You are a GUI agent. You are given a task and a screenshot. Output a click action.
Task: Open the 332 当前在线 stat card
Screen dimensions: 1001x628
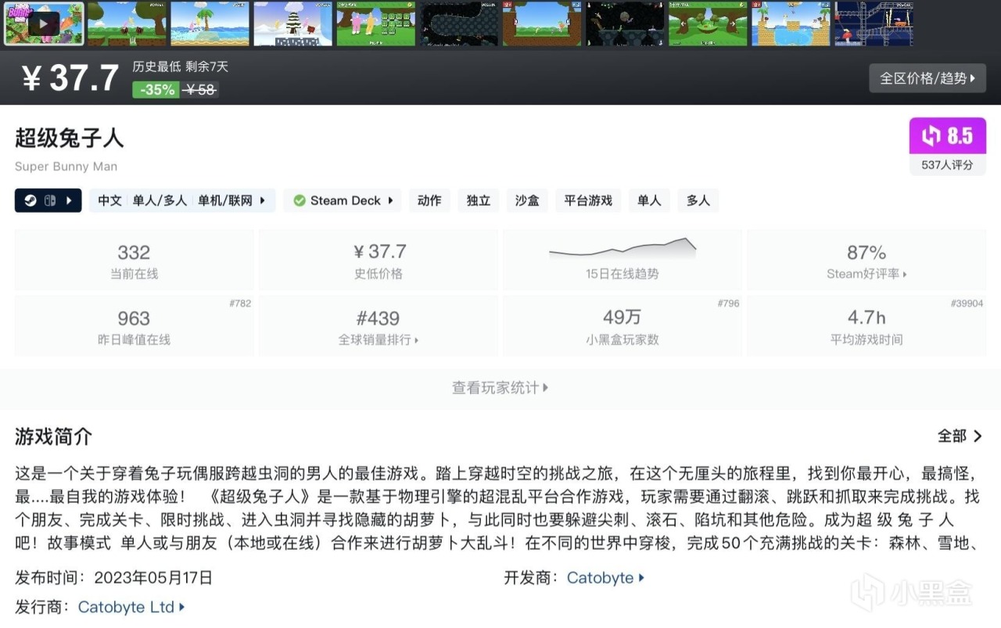(x=134, y=260)
